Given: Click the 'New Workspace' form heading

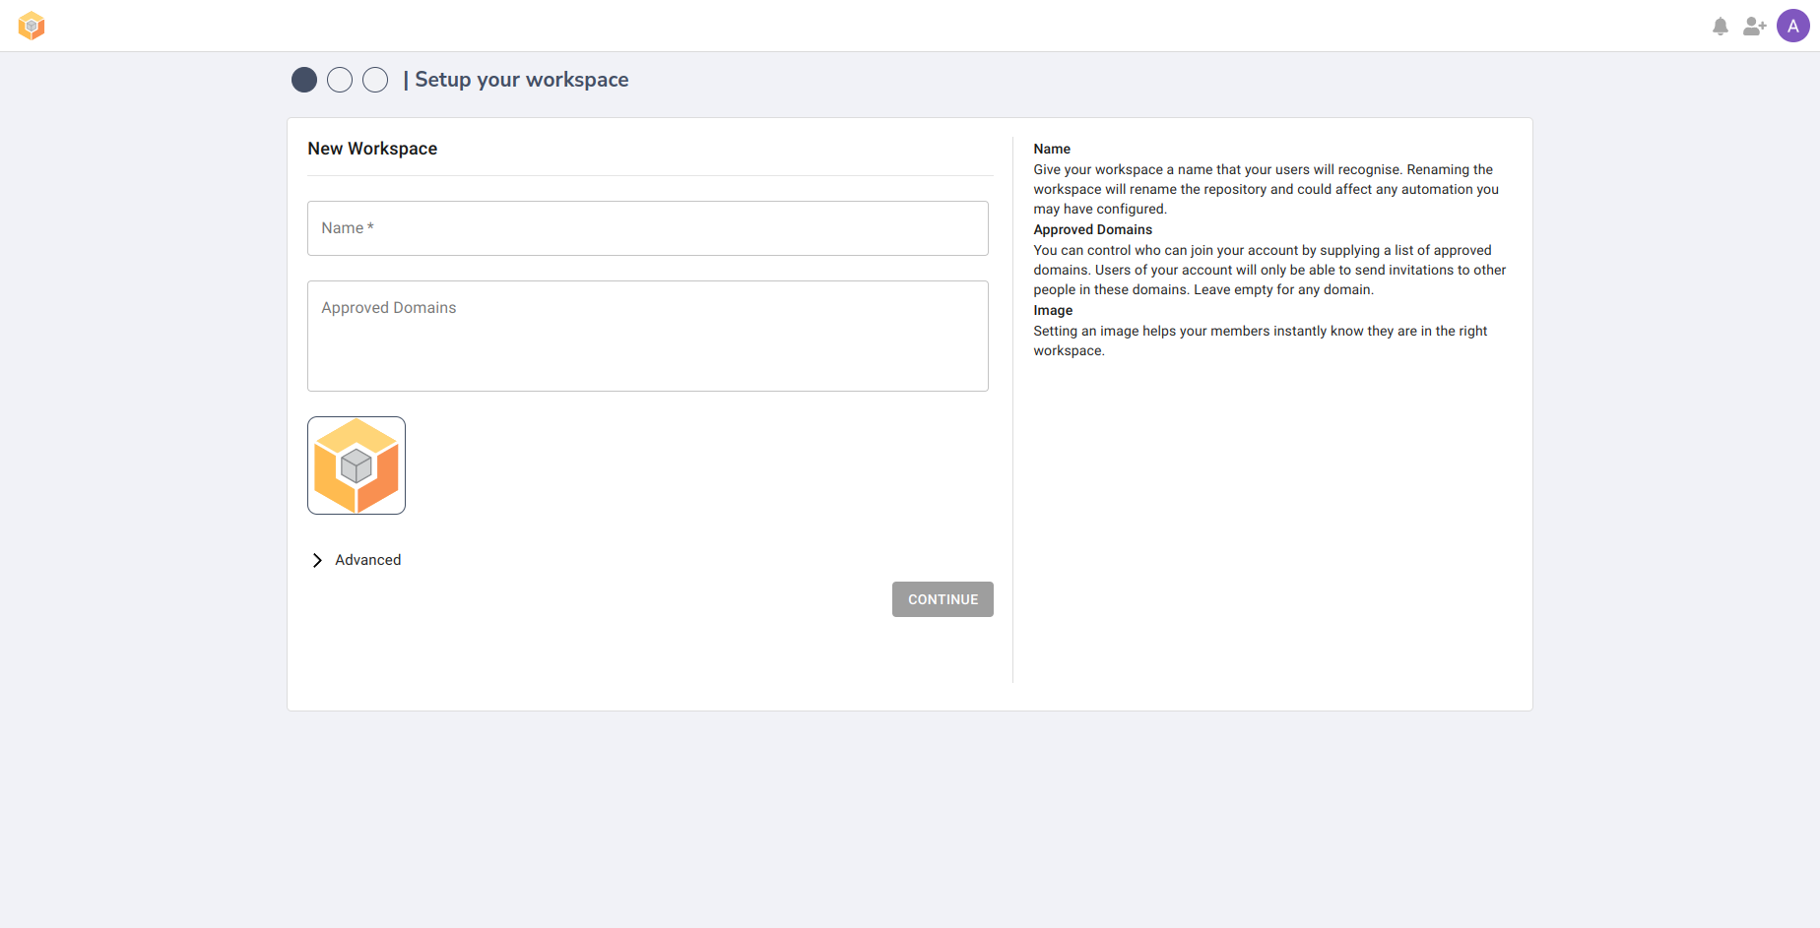Looking at the screenshot, I should click(372, 149).
